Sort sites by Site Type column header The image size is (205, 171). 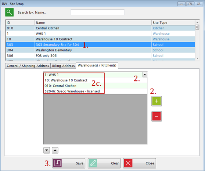(173, 23)
